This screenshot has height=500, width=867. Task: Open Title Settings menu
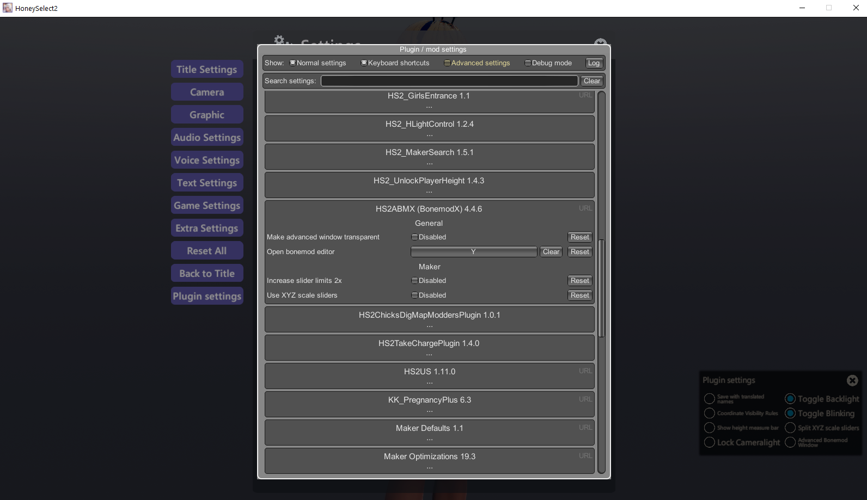click(207, 70)
